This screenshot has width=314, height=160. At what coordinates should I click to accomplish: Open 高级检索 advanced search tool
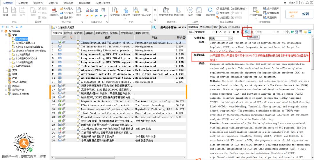pos(210,11)
